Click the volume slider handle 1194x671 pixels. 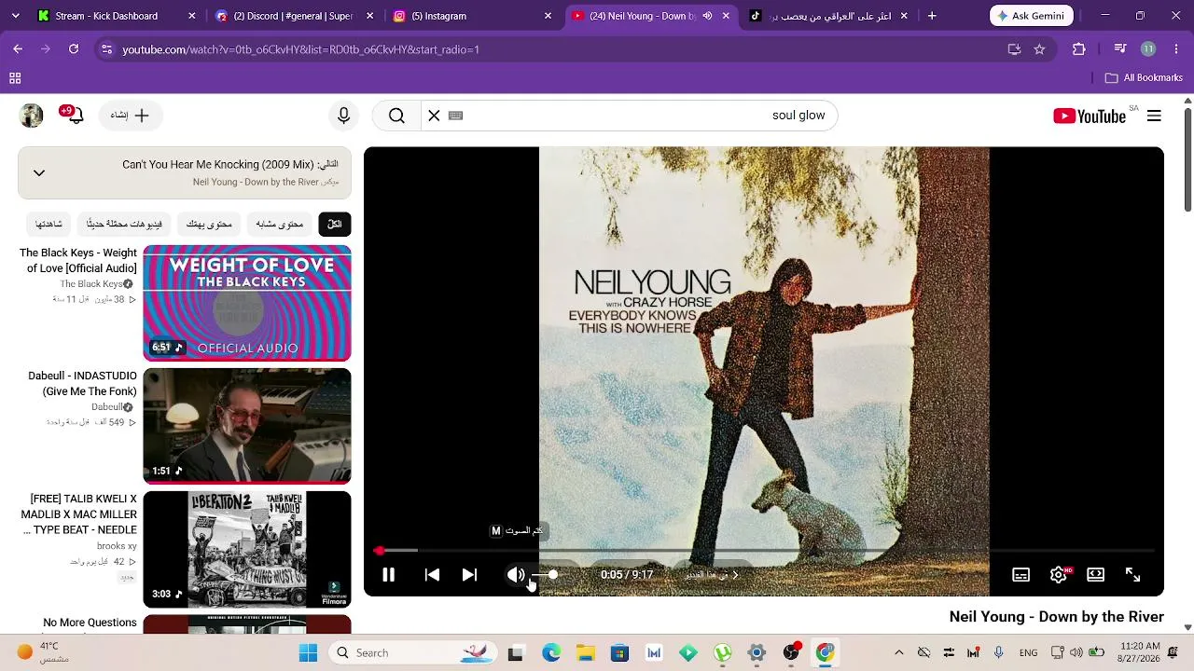pos(552,575)
